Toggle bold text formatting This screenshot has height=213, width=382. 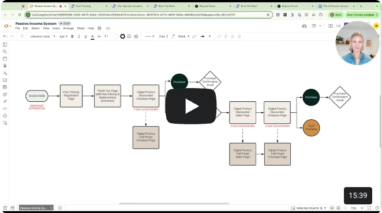[x=72, y=36]
